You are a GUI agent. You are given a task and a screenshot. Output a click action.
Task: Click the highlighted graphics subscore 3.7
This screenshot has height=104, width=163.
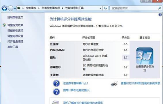click(126, 58)
